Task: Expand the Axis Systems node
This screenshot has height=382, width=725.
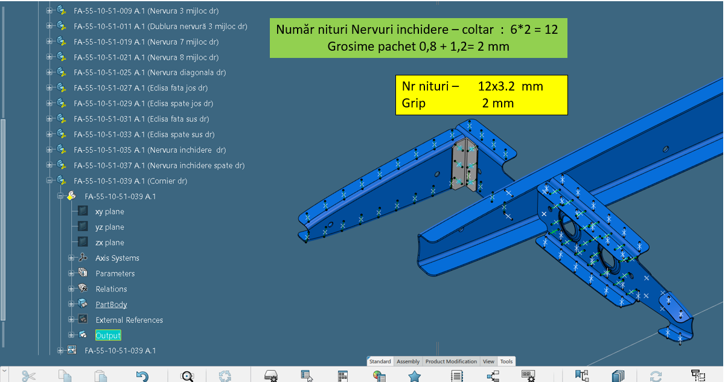Action: [x=71, y=258]
